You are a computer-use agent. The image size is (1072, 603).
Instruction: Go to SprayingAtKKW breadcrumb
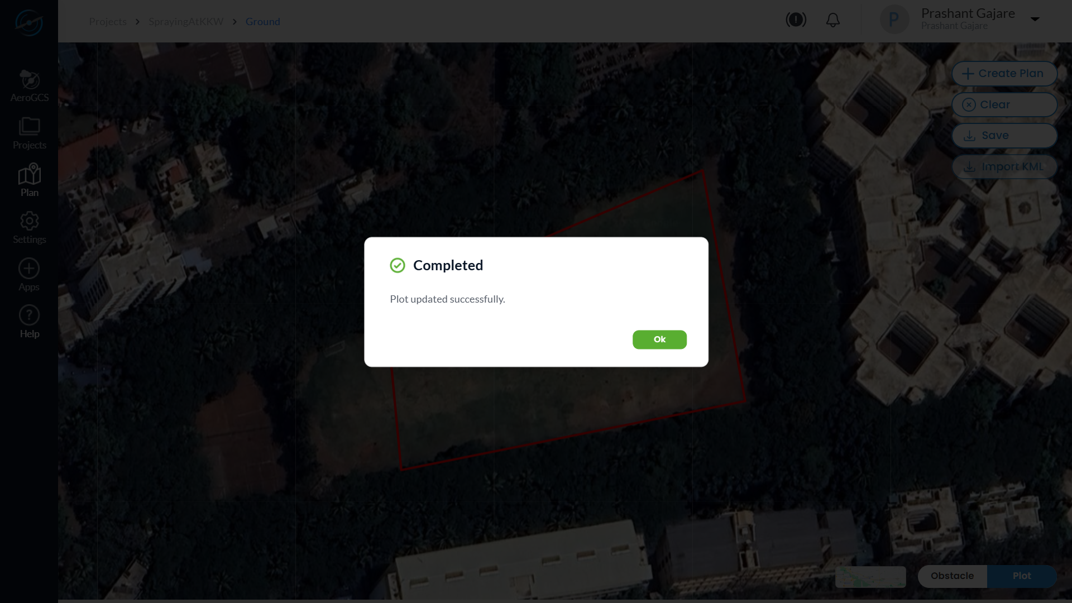coord(186,22)
